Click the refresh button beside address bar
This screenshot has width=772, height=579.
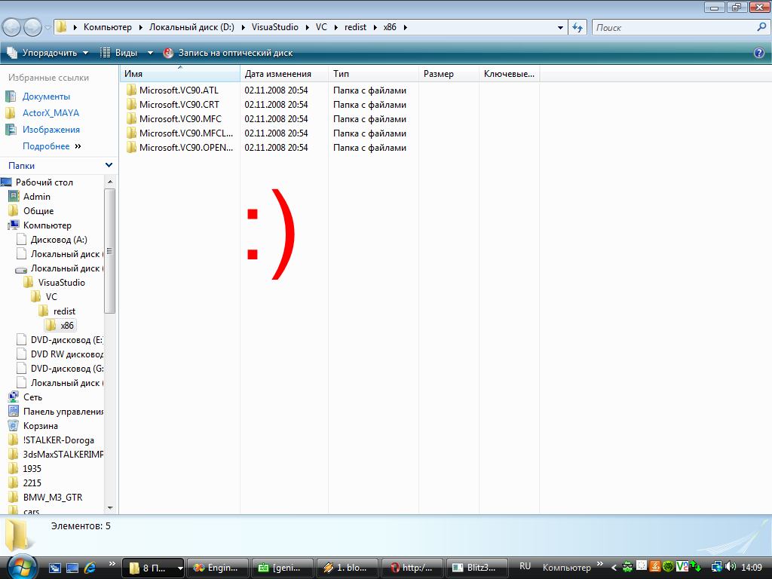click(x=578, y=27)
